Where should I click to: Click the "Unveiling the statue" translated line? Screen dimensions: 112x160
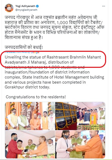(x=53, y=57)
